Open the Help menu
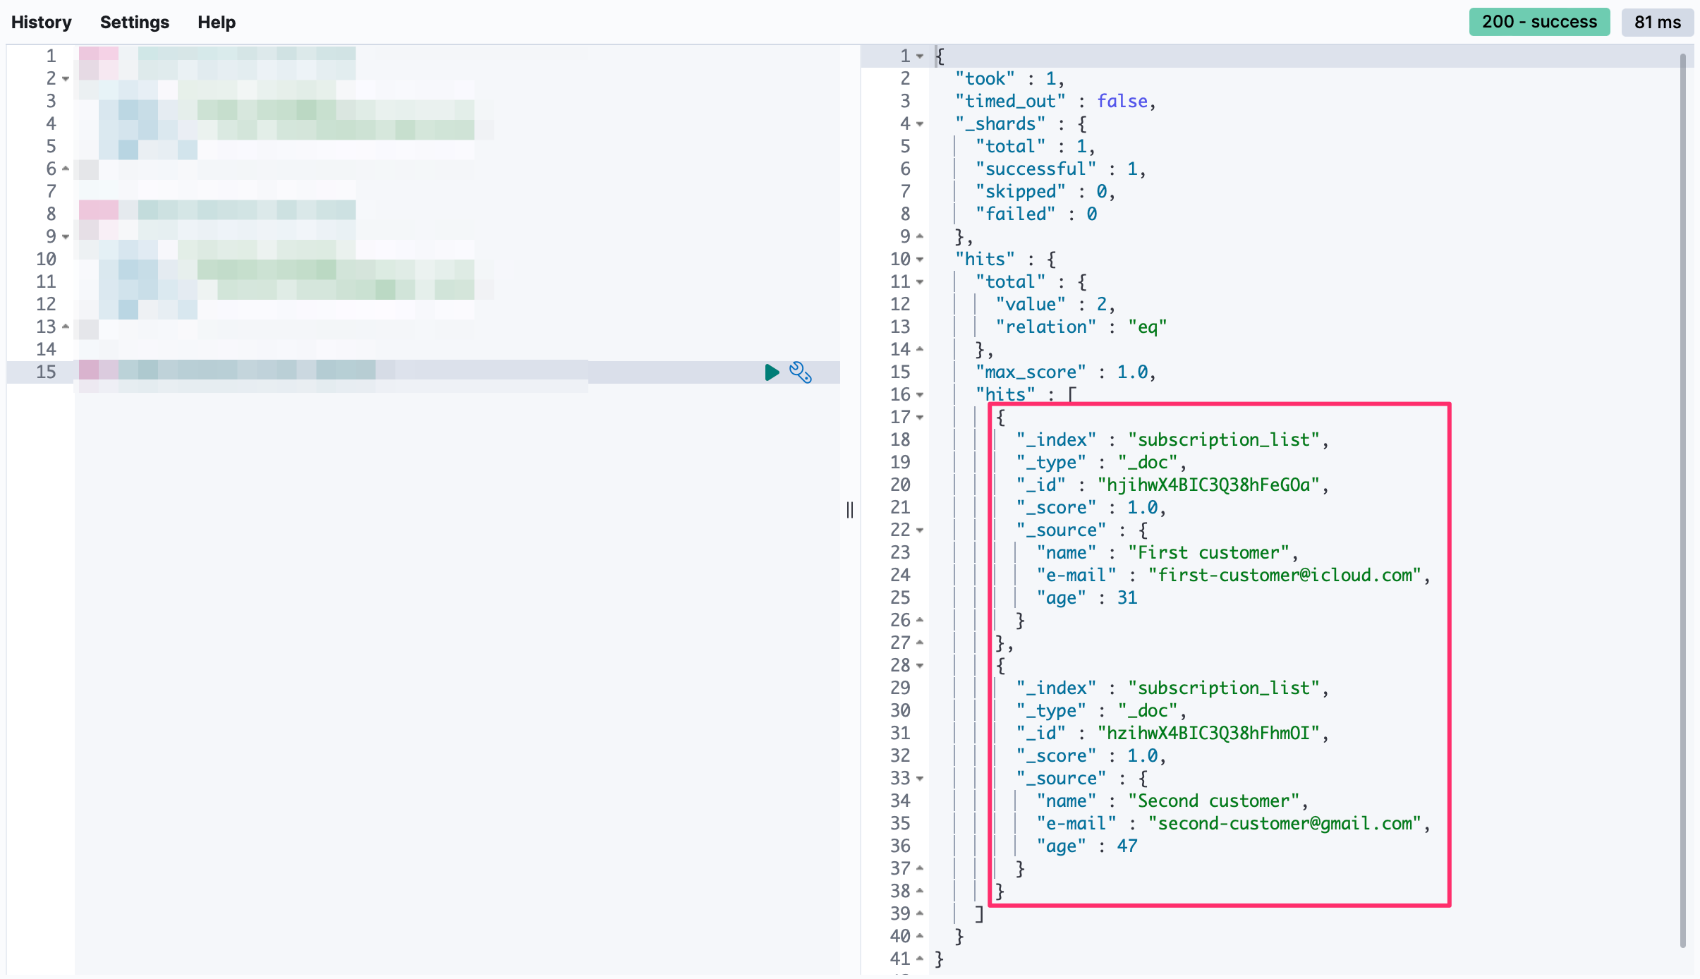This screenshot has width=1700, height=979. 216,22
